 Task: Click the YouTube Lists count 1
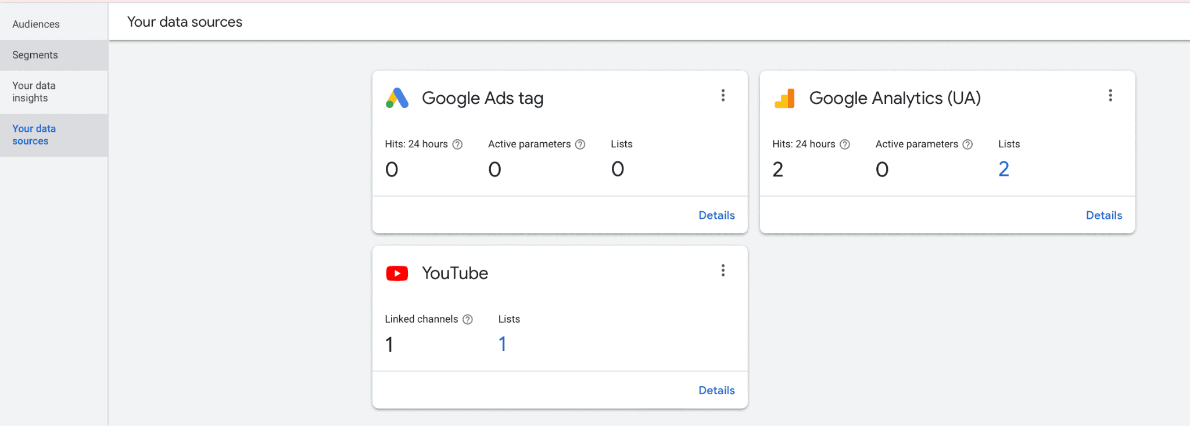click(503, 344)
